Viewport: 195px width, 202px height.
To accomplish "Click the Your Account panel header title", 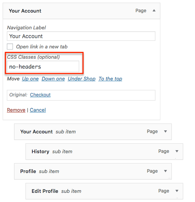I will pyautogui.click(x=25, y=11).
